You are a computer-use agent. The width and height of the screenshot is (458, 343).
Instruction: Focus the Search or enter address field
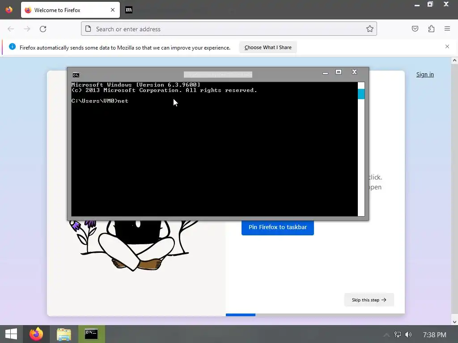[229, 29]
